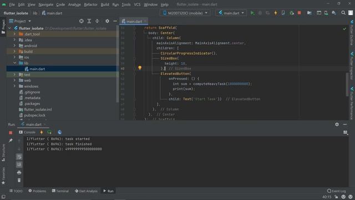The width and height of the screenshot is (355, 200).
Task: Click the editor vertical scrollbar
Action: tap(347, 84)
